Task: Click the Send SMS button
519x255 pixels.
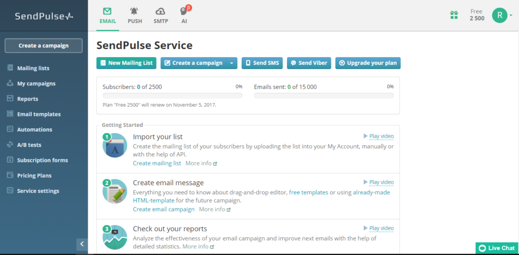Action: (x=262, y=63)
